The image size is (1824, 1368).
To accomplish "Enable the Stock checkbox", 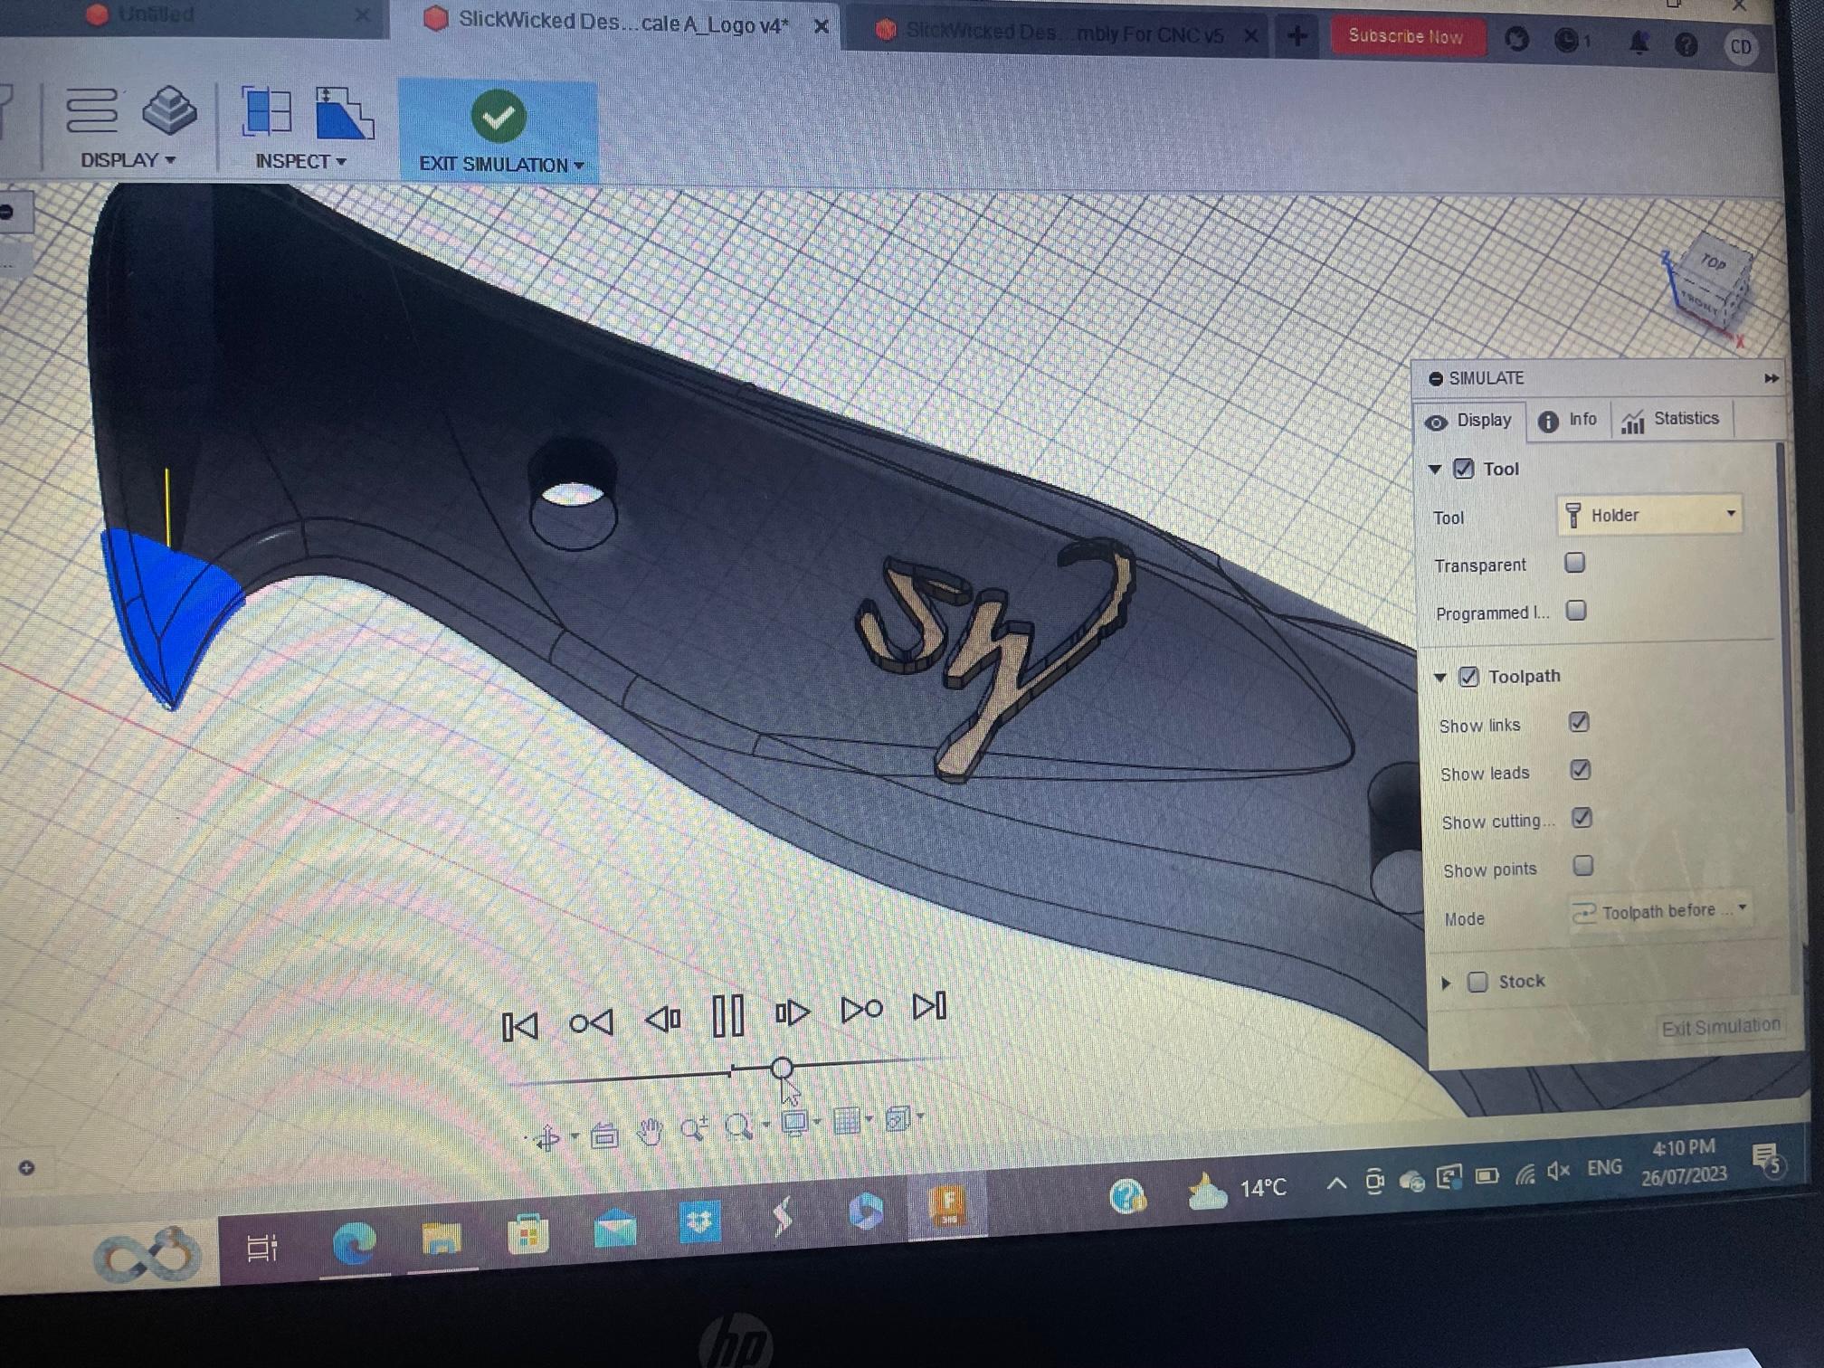I will pyautogui.click(x=1477, y=982).
